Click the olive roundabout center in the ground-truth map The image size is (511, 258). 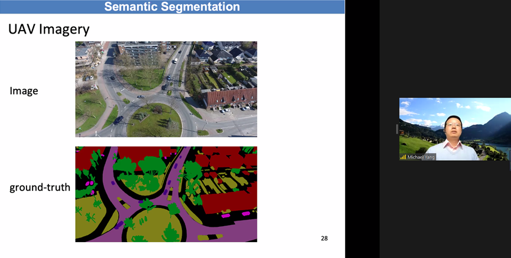coord(155,224)
